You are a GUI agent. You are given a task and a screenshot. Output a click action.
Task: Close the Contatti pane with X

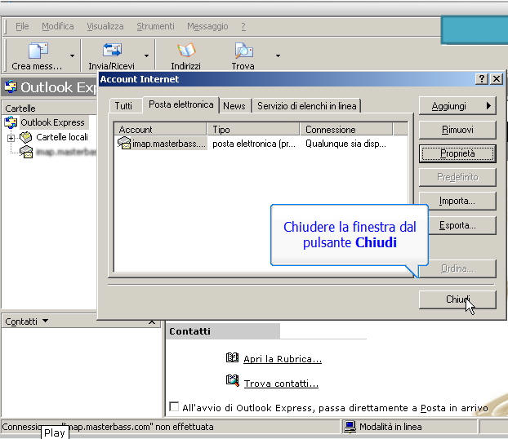pyautogui.click(x=152, y=322)
